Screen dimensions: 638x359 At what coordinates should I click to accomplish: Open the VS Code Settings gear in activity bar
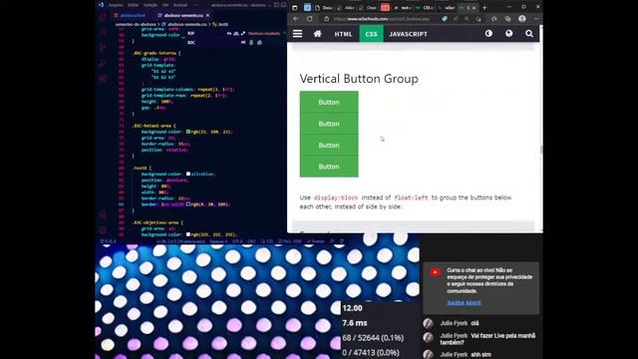pyautogui.click(x=103, y=230)
